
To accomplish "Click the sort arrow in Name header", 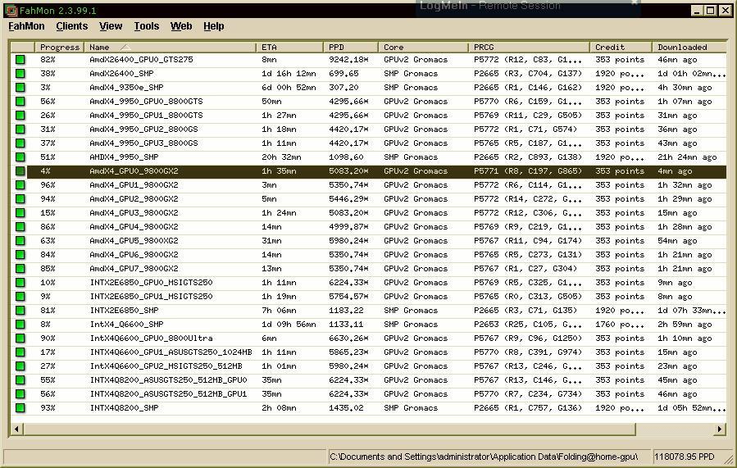I will [125, 47].
